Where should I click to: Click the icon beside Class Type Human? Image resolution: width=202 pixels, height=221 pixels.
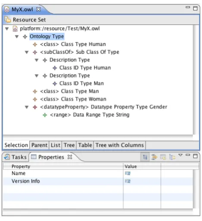click(35, 44)
